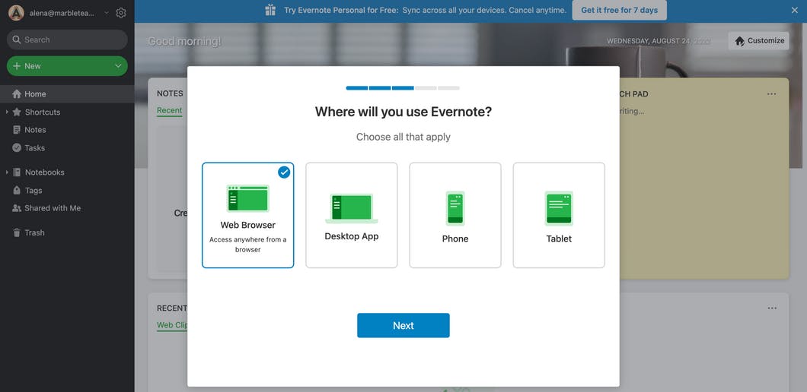
Task: Expand the Shortcuts tree arrow
Action: click(7, 112)
